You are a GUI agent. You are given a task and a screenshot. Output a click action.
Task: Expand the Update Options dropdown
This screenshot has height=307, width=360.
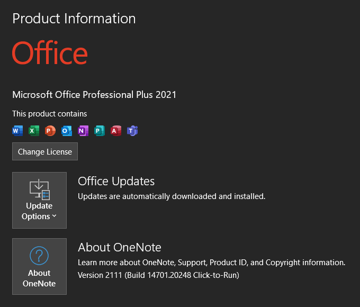[40, 200]
